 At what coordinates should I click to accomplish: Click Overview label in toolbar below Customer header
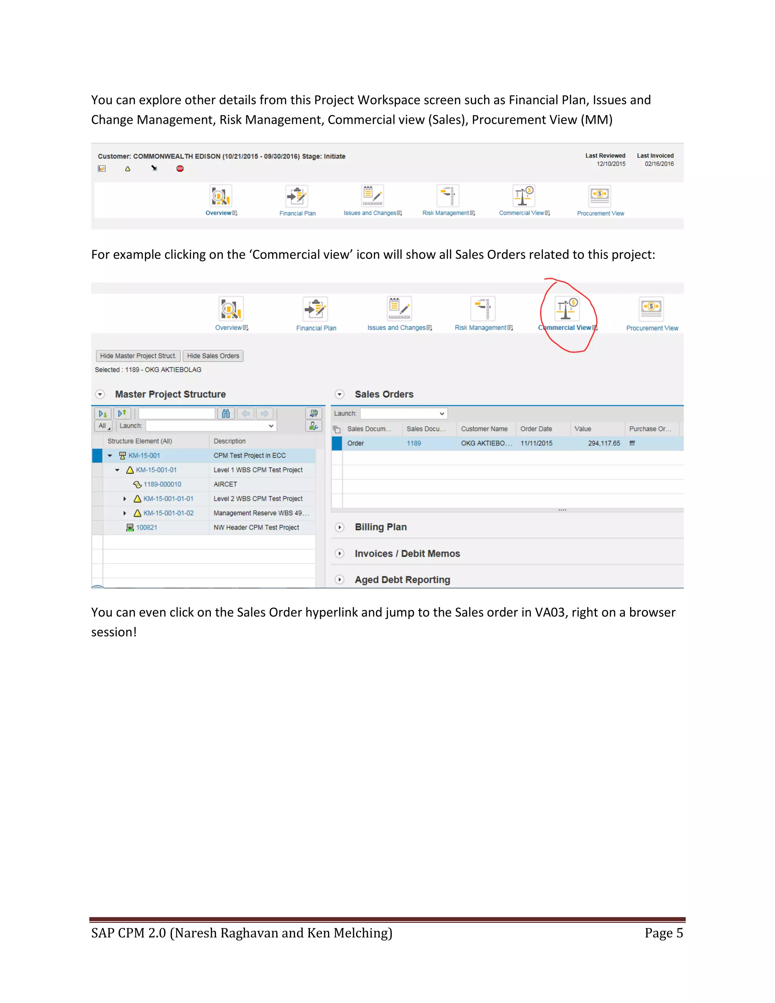219,213
